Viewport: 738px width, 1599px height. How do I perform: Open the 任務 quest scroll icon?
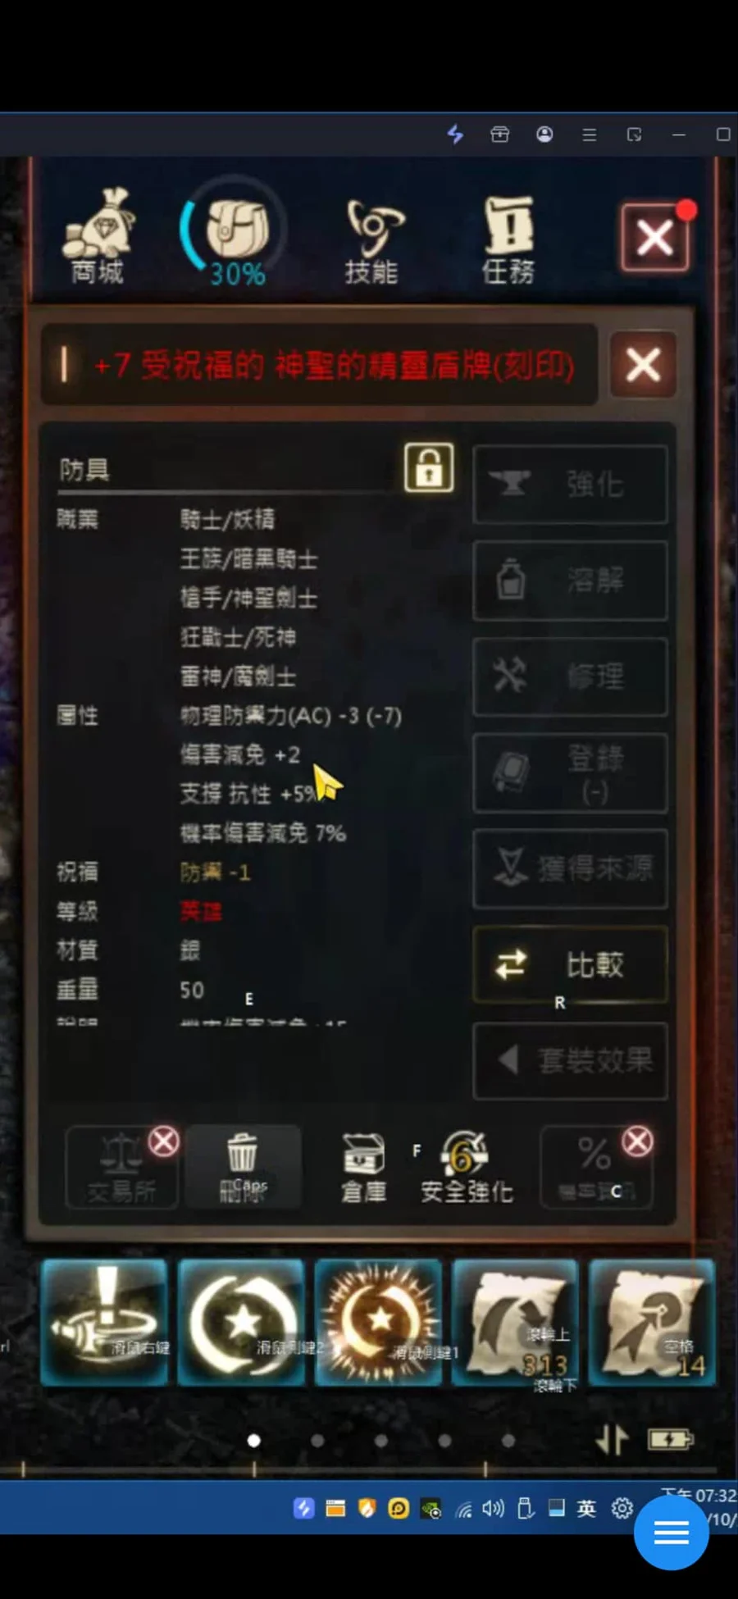tap(508, 239)
